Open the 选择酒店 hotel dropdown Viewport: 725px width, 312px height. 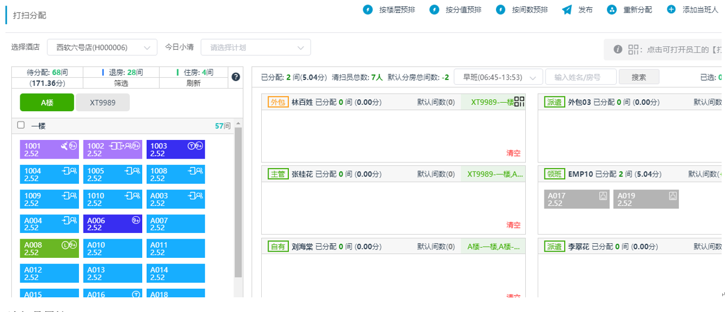(102, 48)
